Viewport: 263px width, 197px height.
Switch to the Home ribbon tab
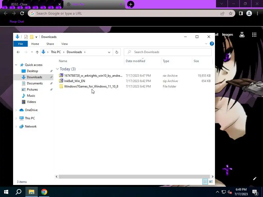coord(35,44)
